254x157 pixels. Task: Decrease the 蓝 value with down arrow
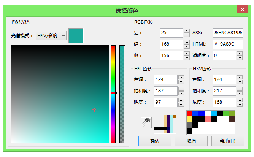(187, 58)
